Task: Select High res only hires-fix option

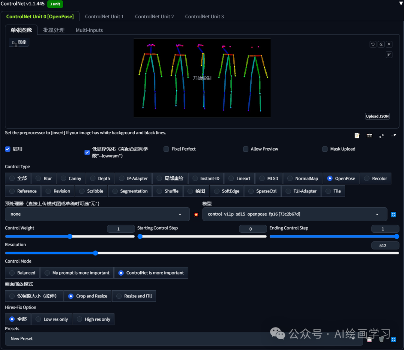Action: coord(94,319)
